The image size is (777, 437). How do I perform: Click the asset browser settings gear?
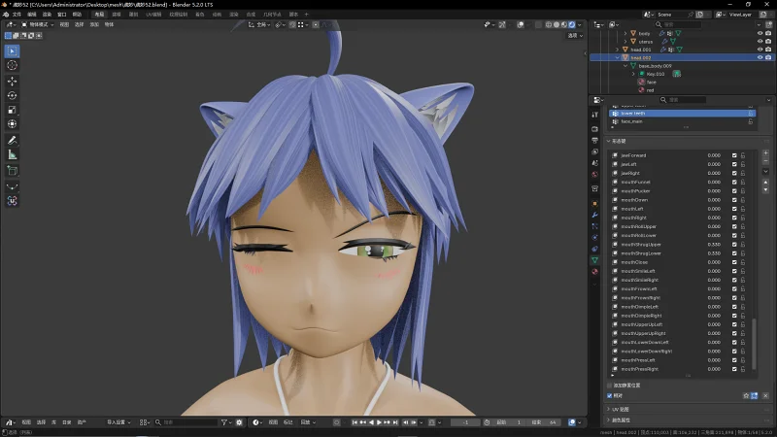coord(239,422)
